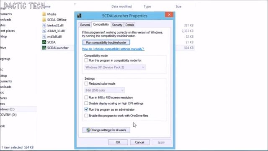Click the Apply button
268x151 pixels.
point(161,142)
